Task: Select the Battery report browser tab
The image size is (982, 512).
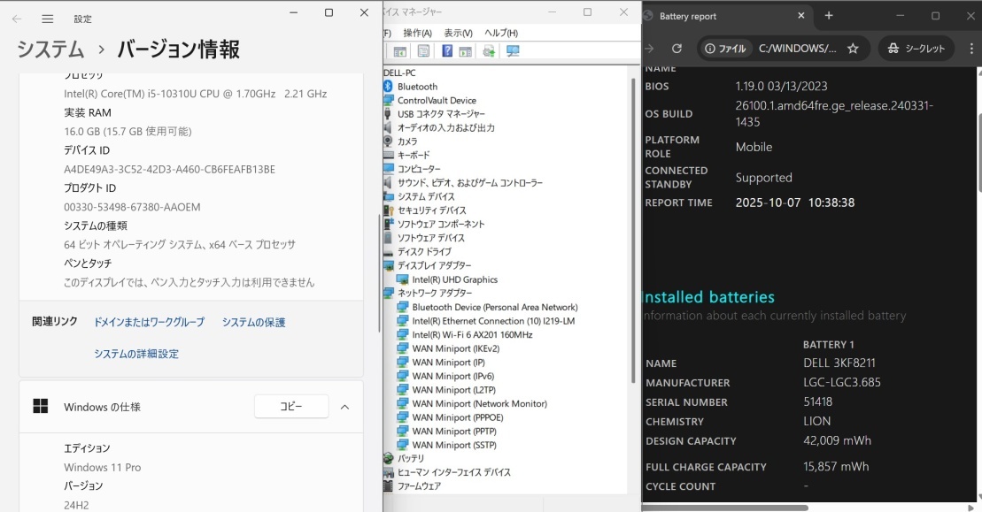Action: coord(728,16)
